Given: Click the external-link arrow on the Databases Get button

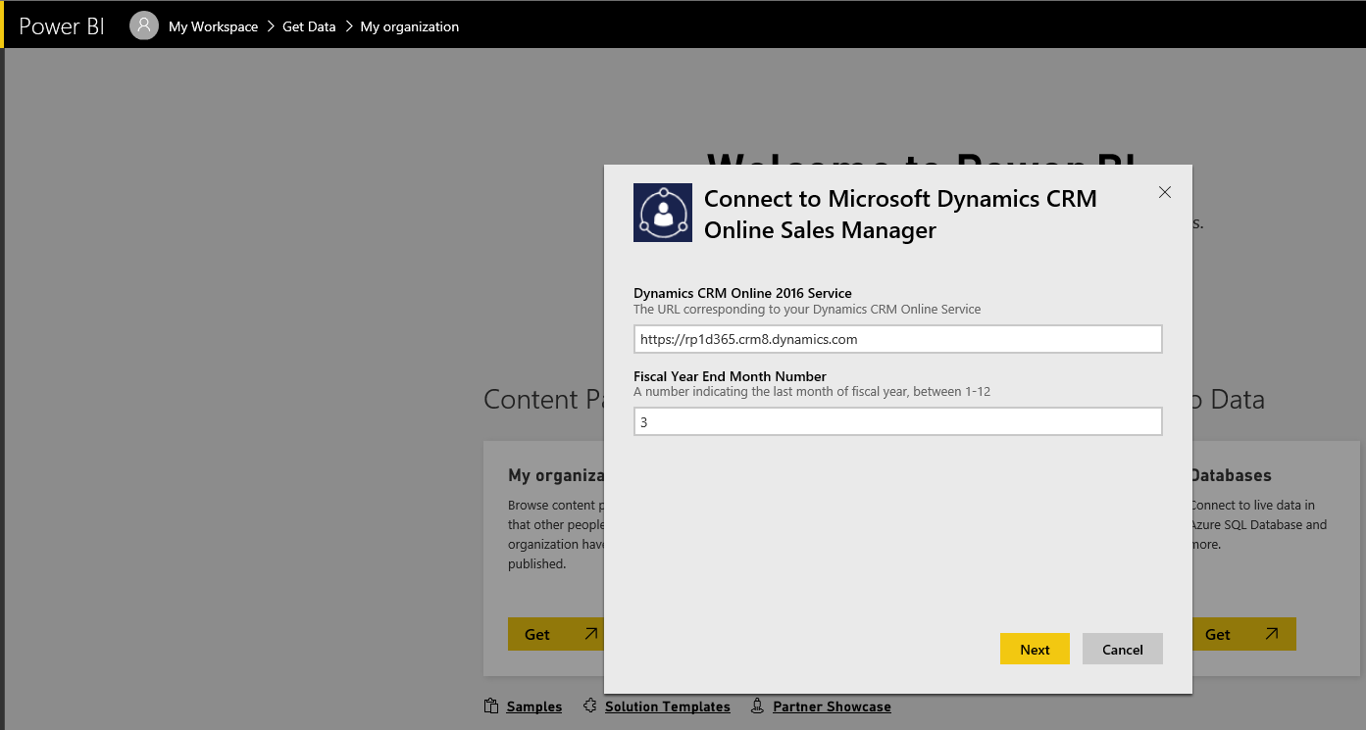Looking at the screenshot, I should pos(1270,633).
